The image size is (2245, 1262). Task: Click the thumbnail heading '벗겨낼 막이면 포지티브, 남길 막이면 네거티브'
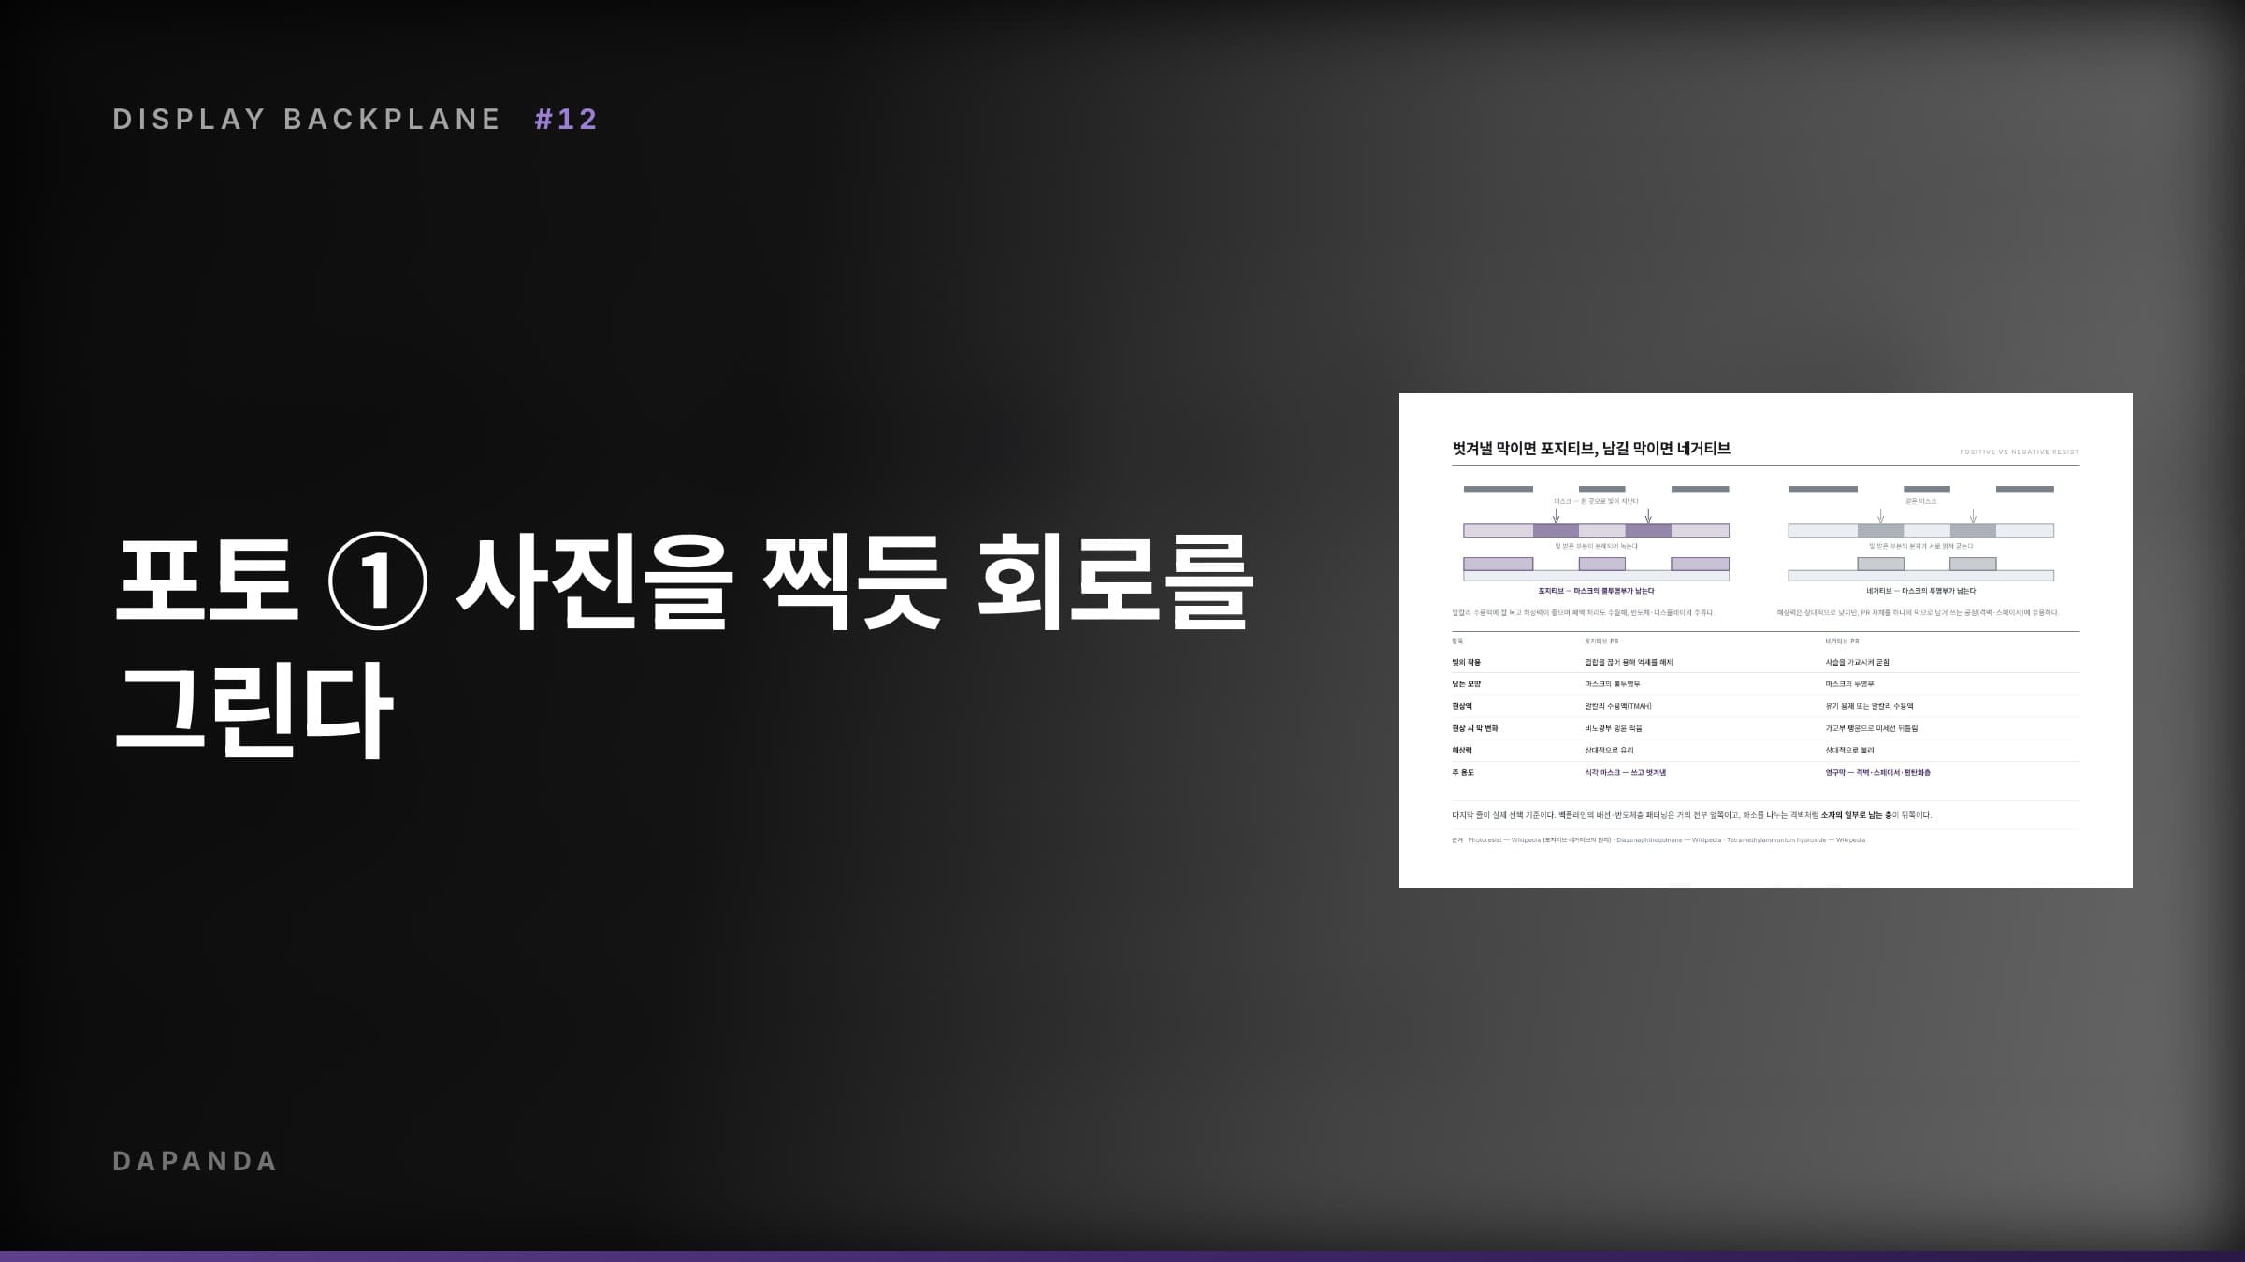coord(1591,449)
